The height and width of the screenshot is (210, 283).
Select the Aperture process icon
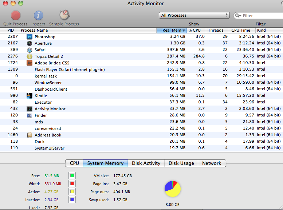coord(30,43)
